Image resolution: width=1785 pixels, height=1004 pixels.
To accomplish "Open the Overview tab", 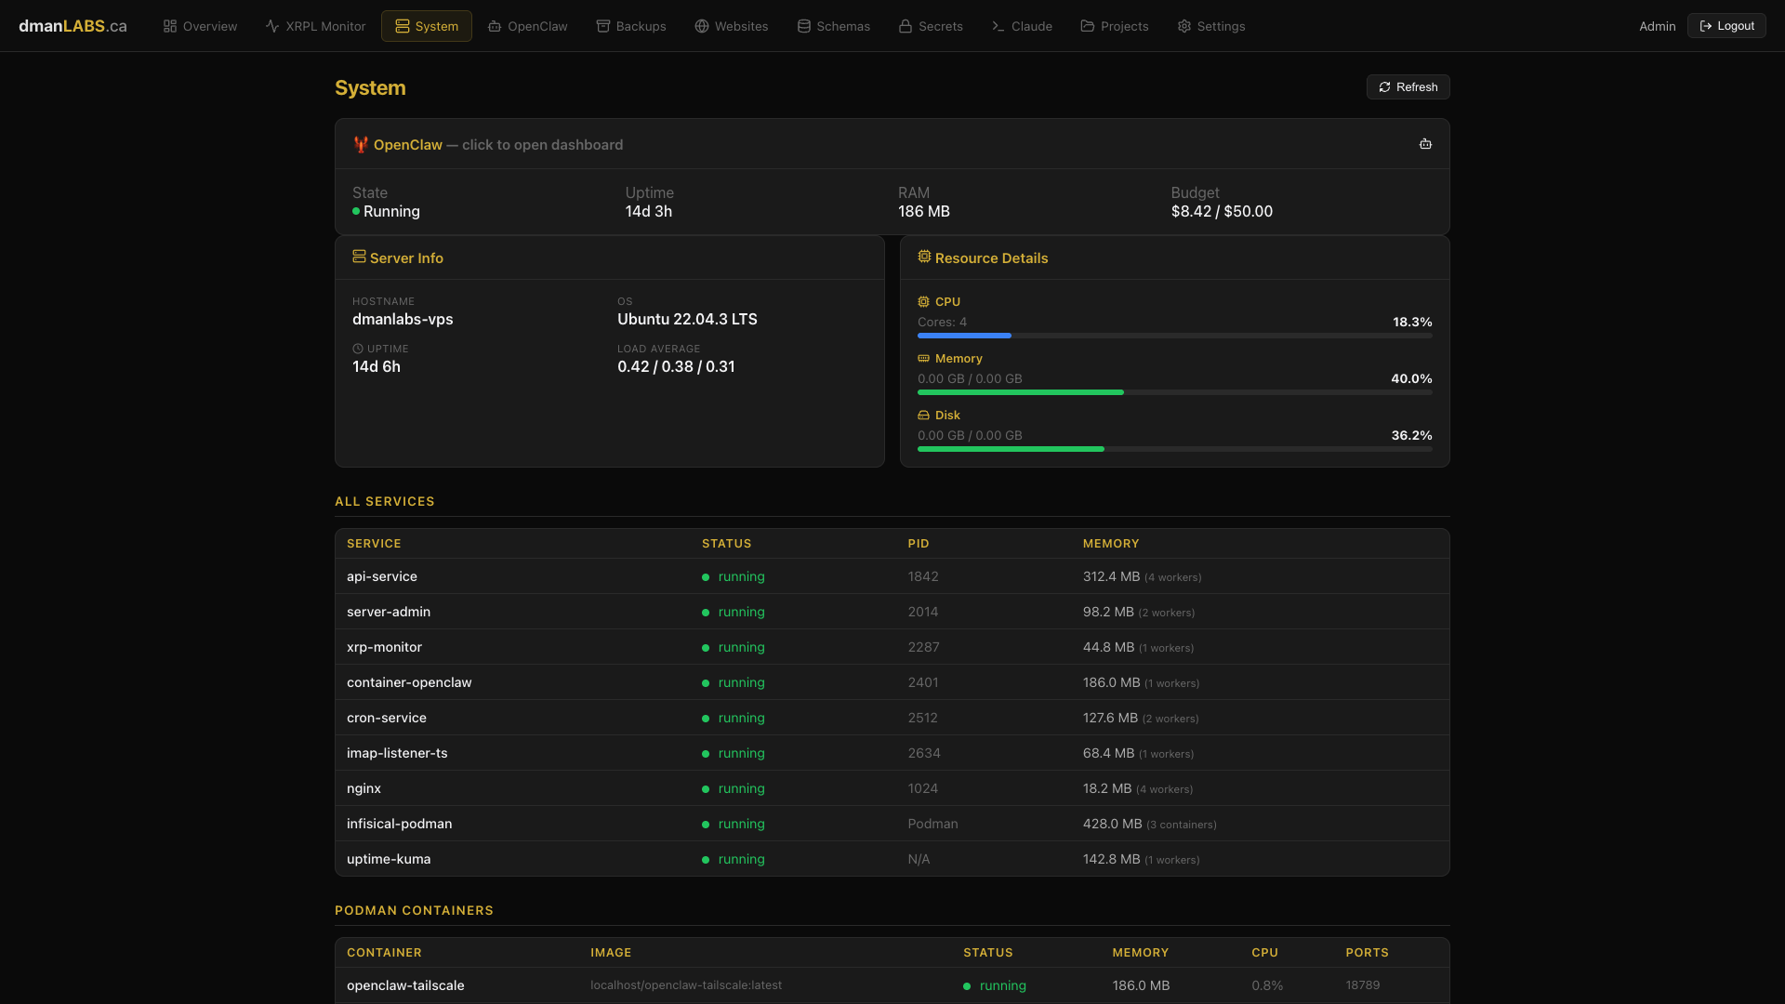I will point(200,26).
